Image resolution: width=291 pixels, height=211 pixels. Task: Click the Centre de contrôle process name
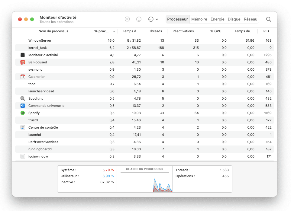43,127
